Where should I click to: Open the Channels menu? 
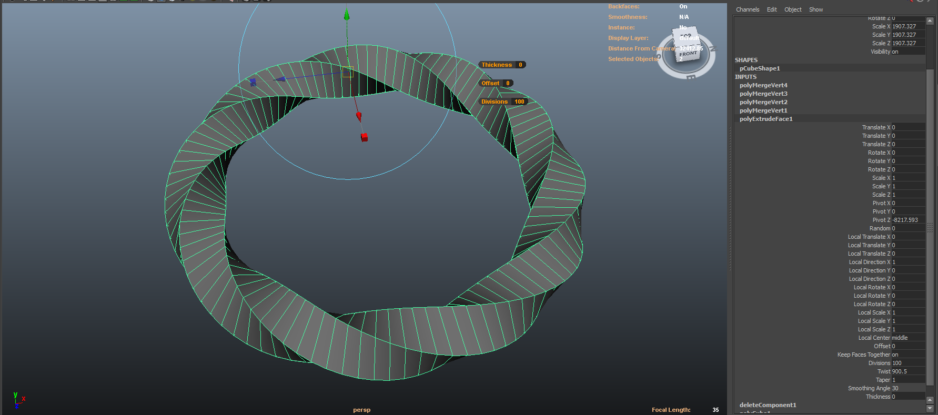748,9
